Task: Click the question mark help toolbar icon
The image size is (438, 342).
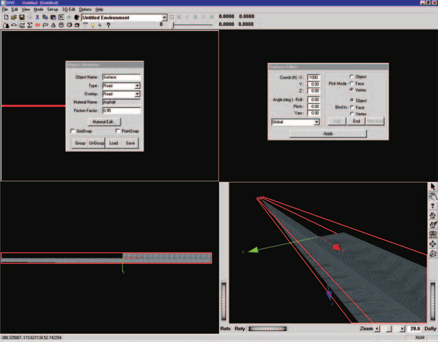Action: click(108, 25)
